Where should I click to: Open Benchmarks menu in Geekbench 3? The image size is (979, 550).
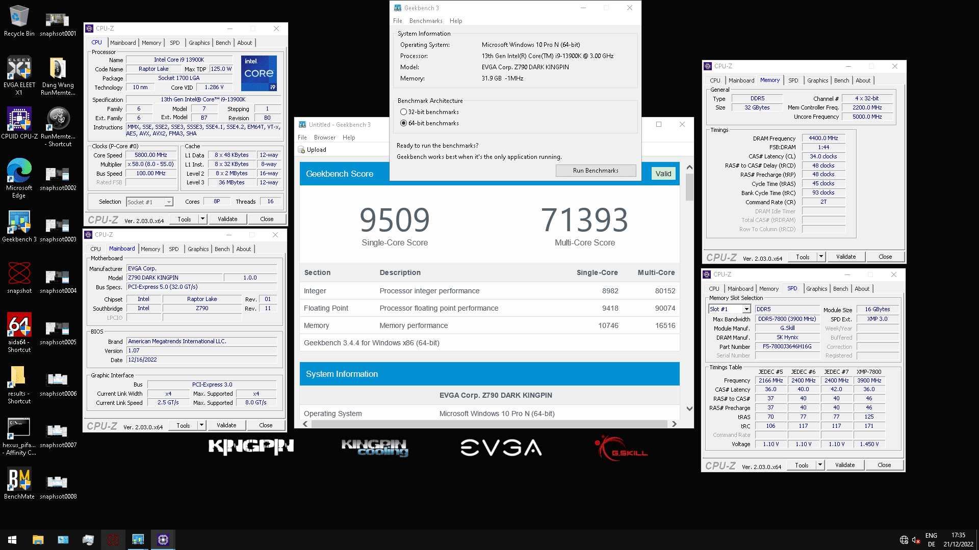coord(426,21)
